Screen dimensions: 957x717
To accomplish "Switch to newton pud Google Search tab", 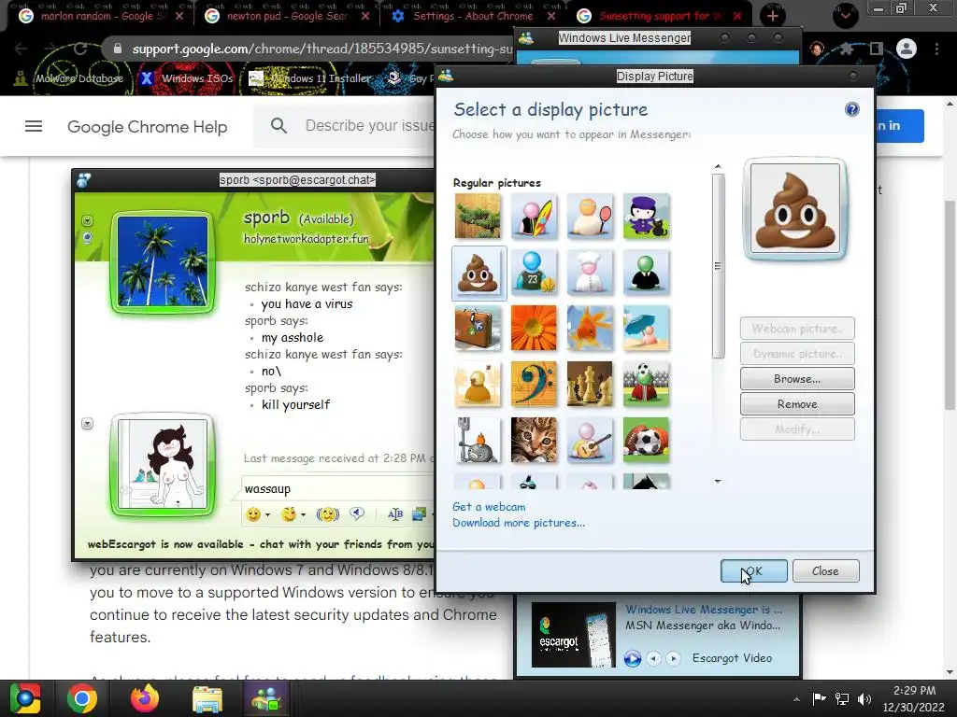I will 286,16.
